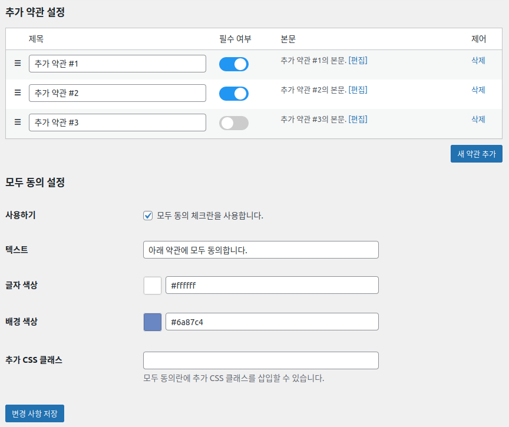Click drag handle icon for 추가 약관 #3
Screen dimensions: 509x427
pyautogui.click(x=18, y=122)
